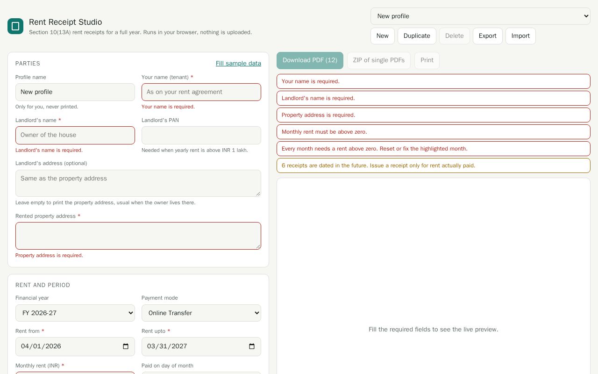Open the Payment mode dropdown

pos(201,313)
